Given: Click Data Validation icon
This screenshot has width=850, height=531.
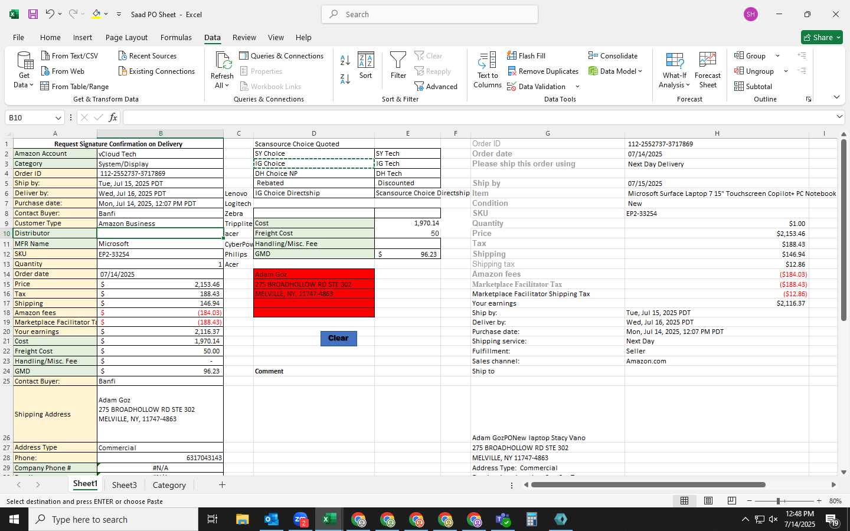Looking at the screenshot, I should 512,87.
